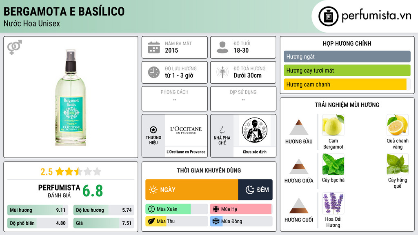Click the nose icon above Nhà pha chế
Image resolution: width=418 pixels, height=235 pixels.
pos(222,130)
